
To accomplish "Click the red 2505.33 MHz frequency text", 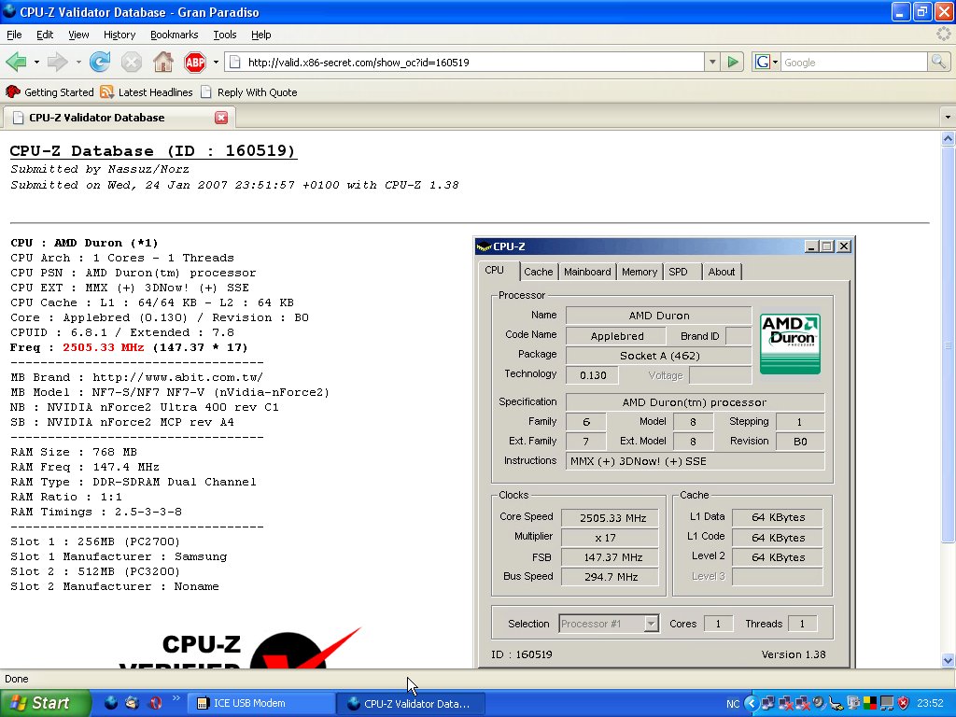I will click(x=103, y=347).
